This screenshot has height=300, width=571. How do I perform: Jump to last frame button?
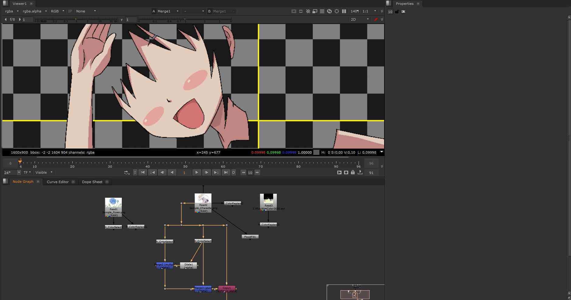pos(226,172)
